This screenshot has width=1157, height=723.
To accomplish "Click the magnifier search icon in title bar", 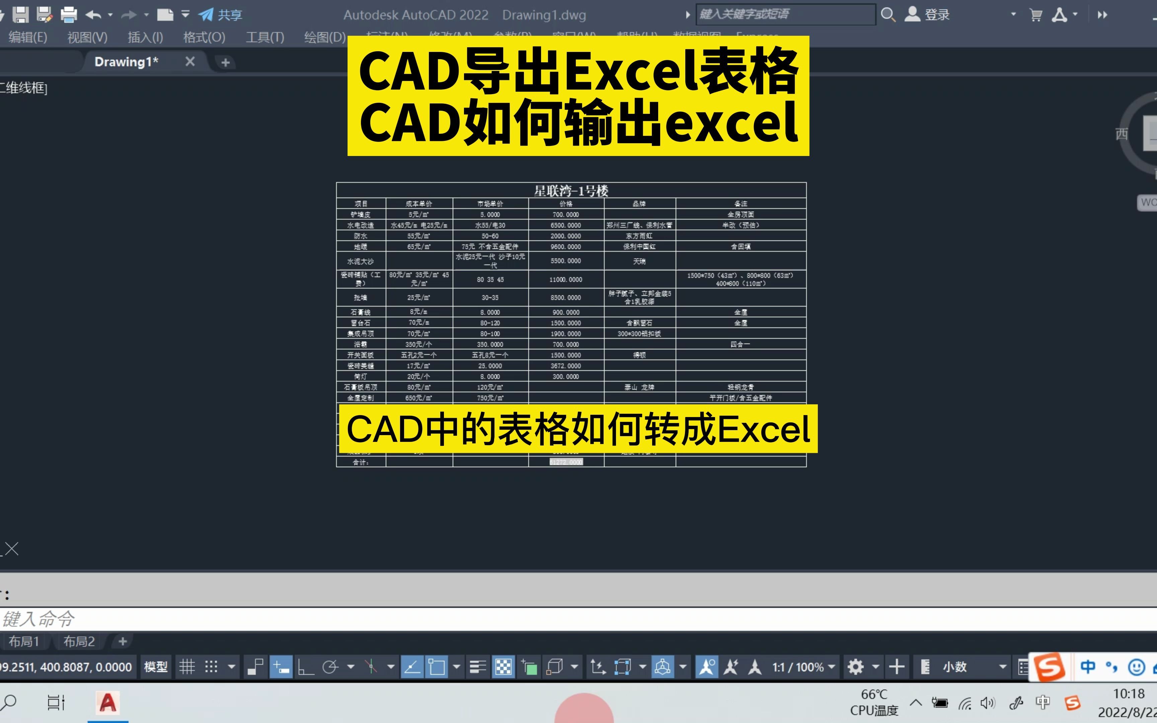I will tap(888, 15).
